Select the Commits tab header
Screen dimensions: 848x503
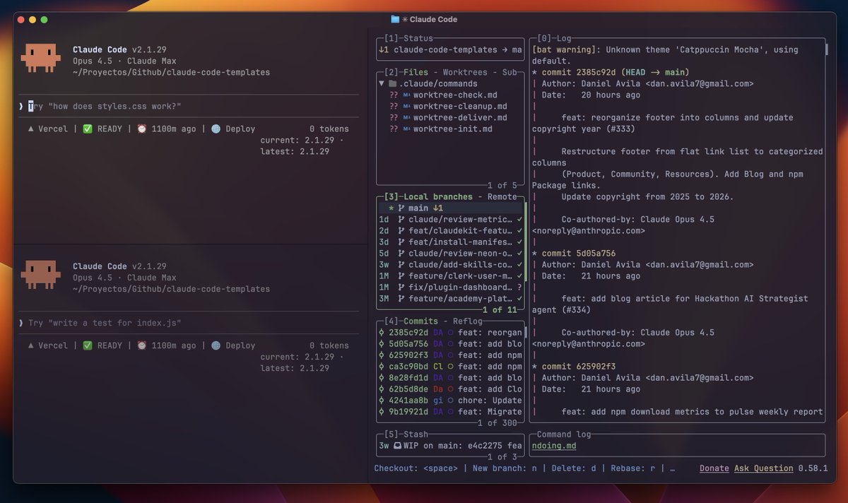(x=420, y=321)
